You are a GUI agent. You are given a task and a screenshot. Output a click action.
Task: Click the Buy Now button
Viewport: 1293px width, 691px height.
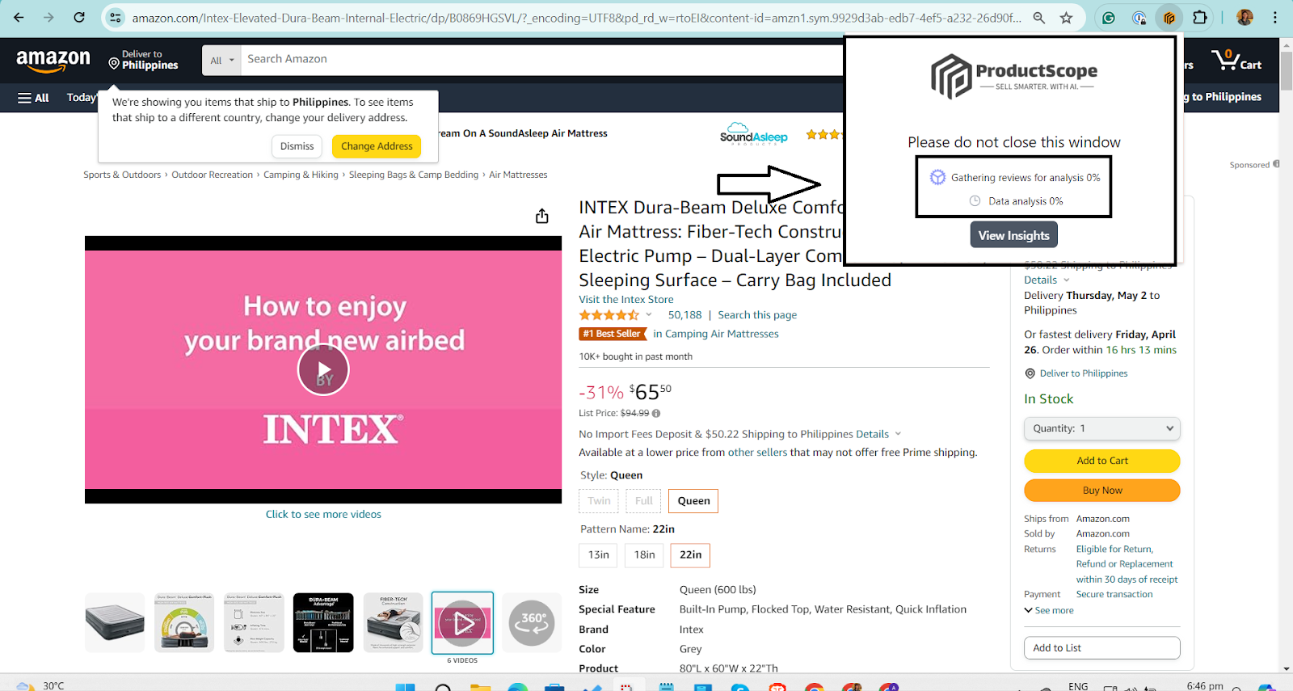pos(1102,491)
